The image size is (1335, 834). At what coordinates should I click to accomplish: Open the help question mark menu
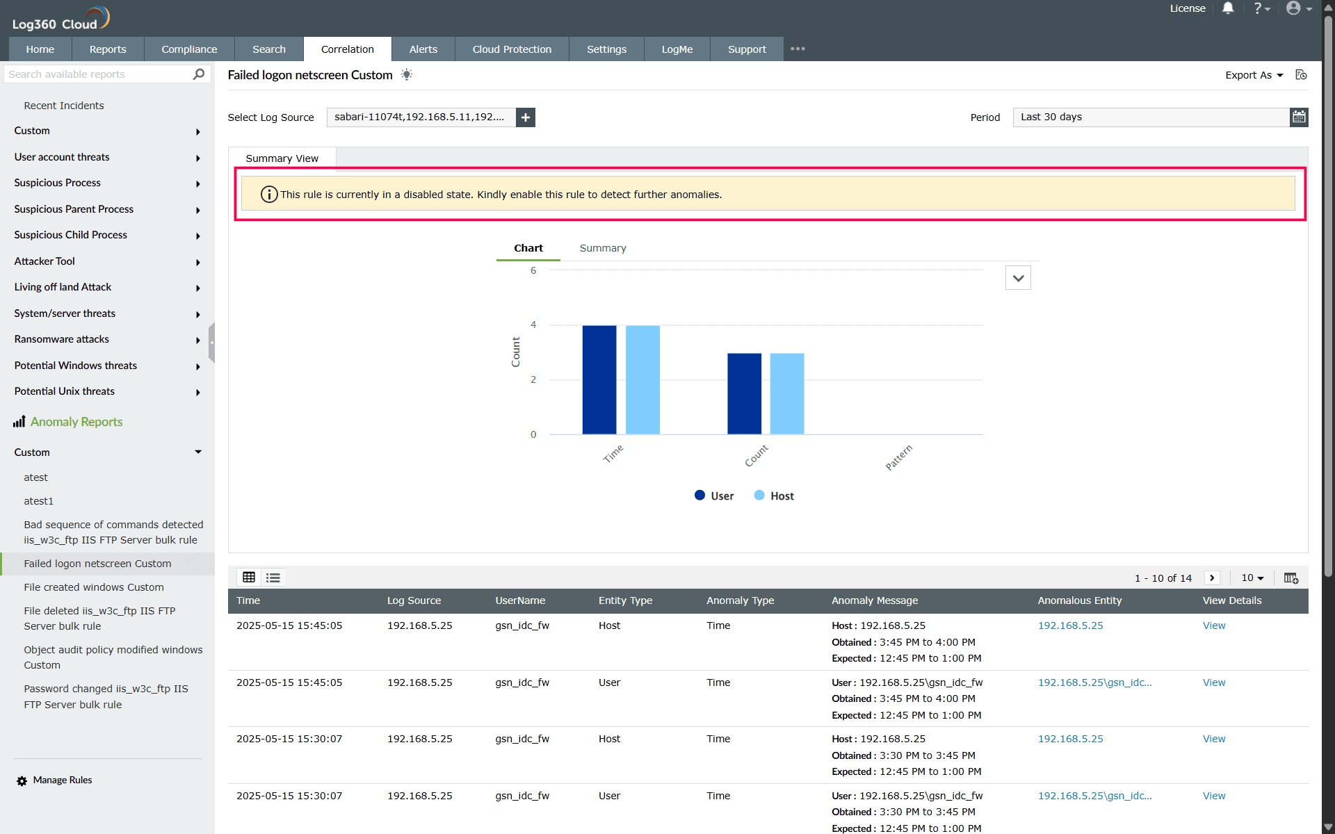(x=1261, y=8)
